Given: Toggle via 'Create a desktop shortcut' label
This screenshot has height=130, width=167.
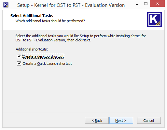Looking at the screenshot, I should click(43, 56).
